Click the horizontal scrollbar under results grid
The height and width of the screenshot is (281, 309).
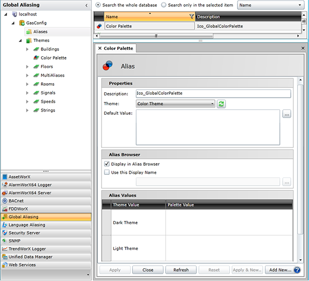(156, 36)
